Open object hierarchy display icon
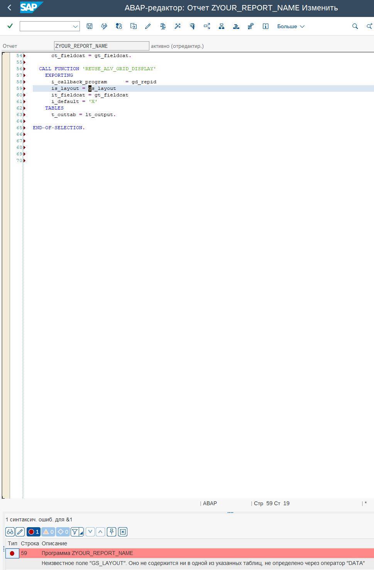The image size is (374, 570). [222, 26]
